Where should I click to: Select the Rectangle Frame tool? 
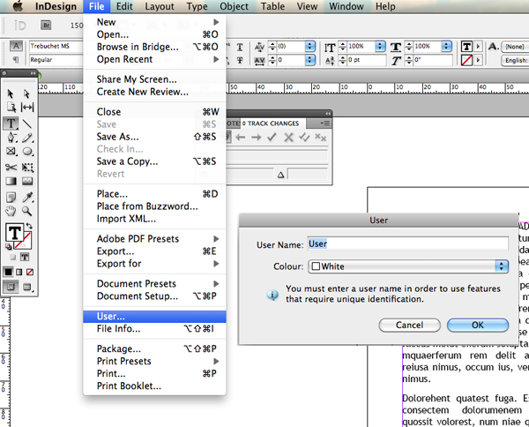click(x=11, y=151)
